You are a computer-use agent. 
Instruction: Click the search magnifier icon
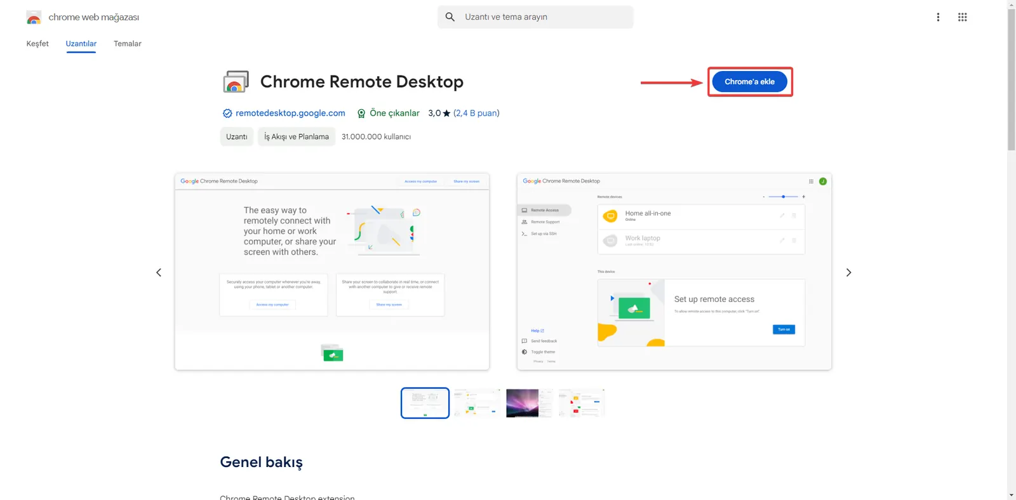click(450, 17)
